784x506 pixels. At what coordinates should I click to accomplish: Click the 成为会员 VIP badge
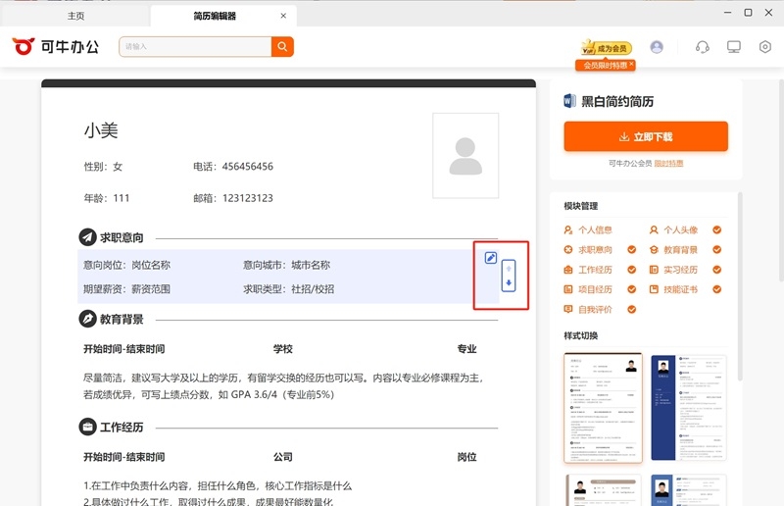(607, 48)
